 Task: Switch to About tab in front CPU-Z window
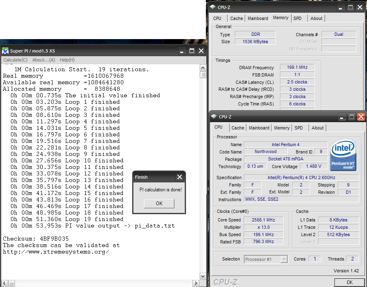(x=317, y=128)
